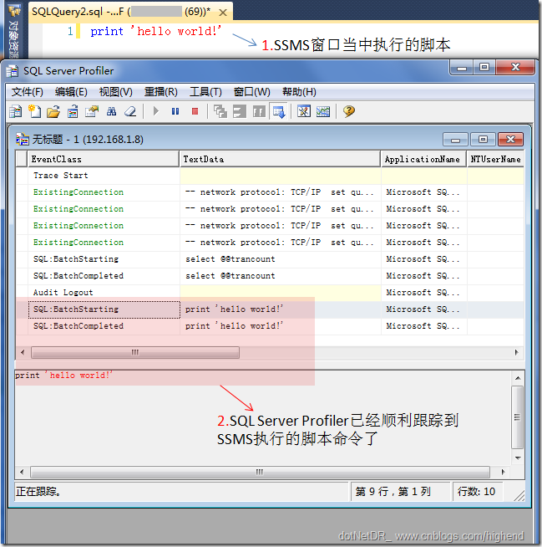Click the New Template icon with sun badge
This screenshot has height=547, width=542.
34,111
